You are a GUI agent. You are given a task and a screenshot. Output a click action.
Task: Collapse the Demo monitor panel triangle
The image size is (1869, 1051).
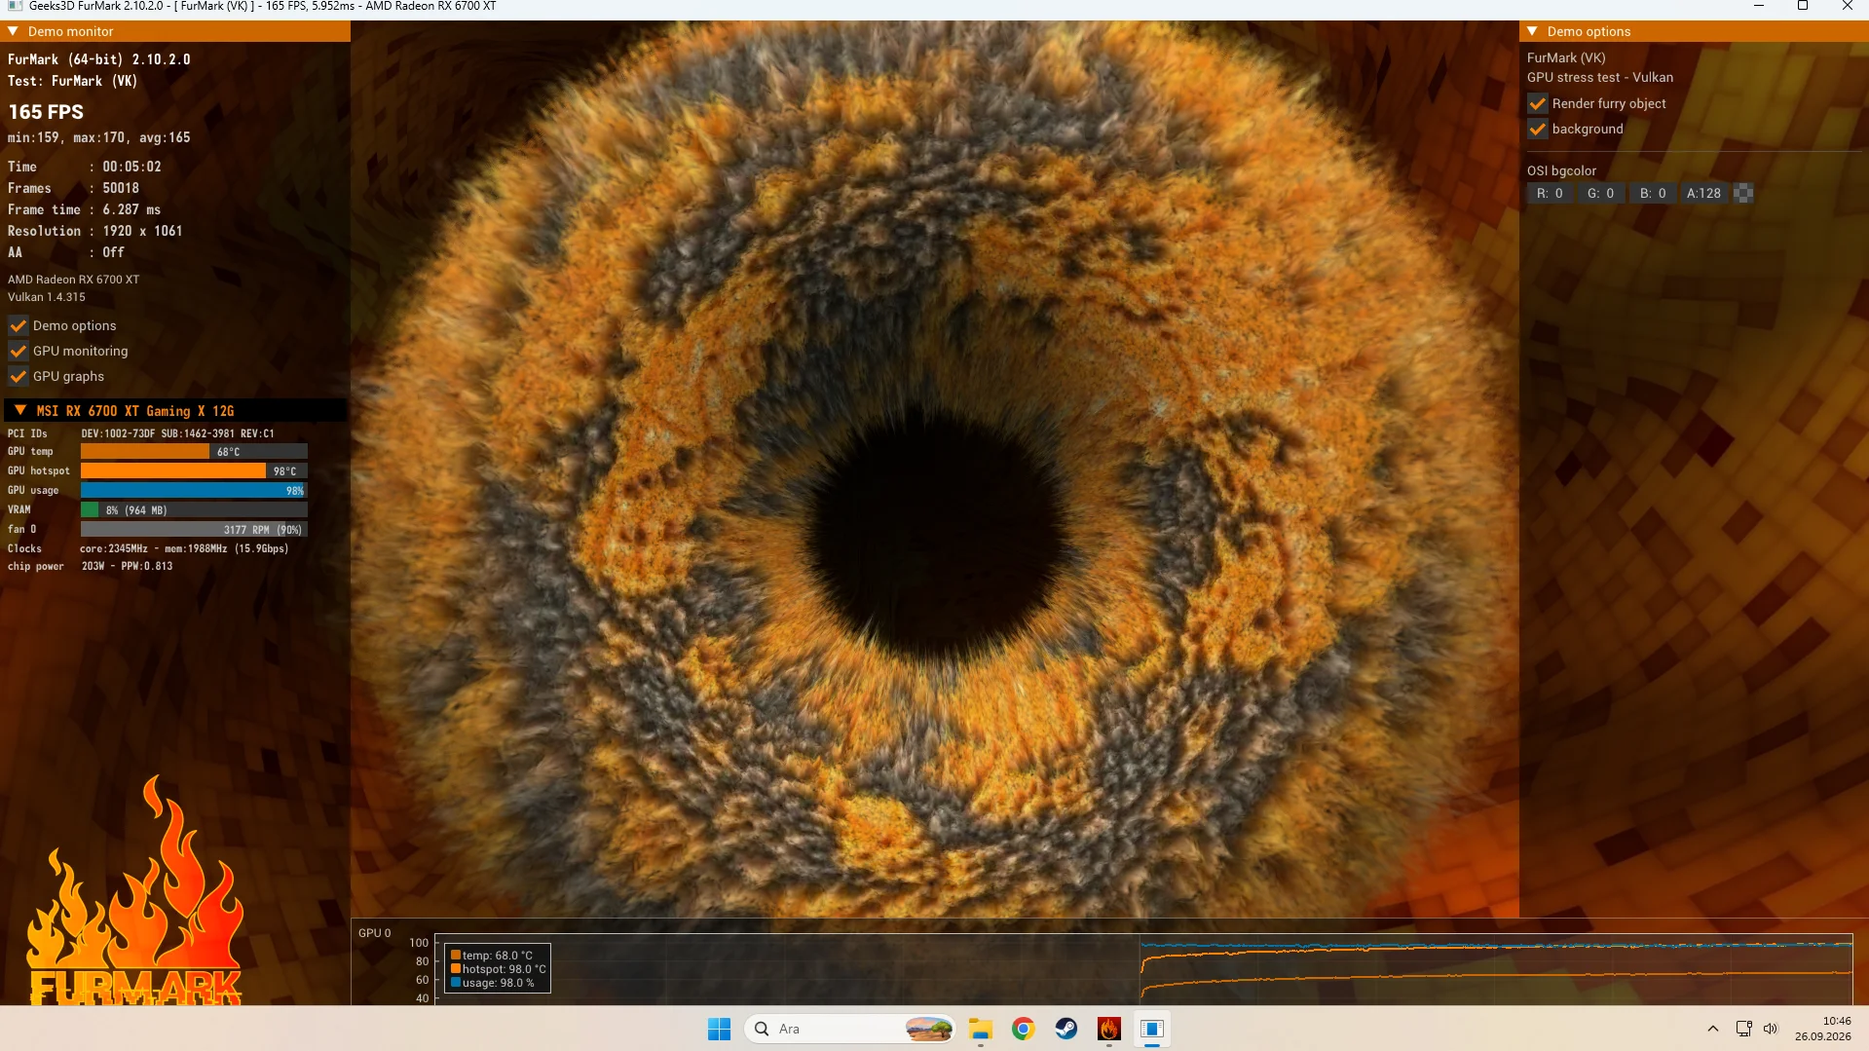pyautogui.click(x=14, y=31)
